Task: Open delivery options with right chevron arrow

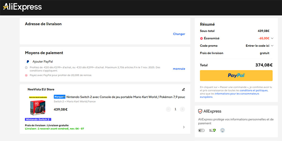Action: point(184,127)
